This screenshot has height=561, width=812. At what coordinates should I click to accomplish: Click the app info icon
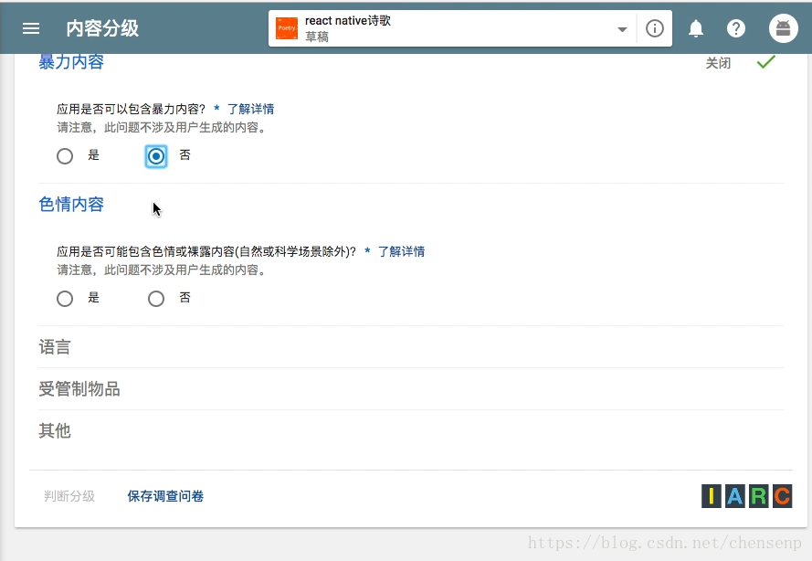point(655,28)
